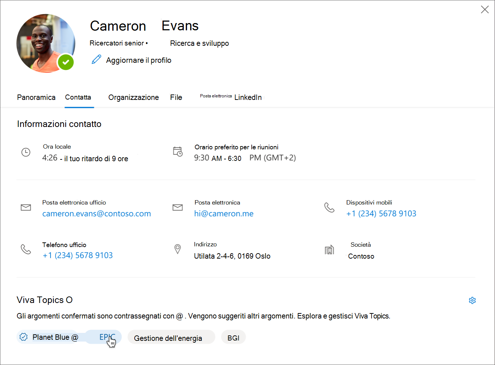The image size is (495, 365).
Task: Open Viva Topics settings gear
Action: point(472,300)
